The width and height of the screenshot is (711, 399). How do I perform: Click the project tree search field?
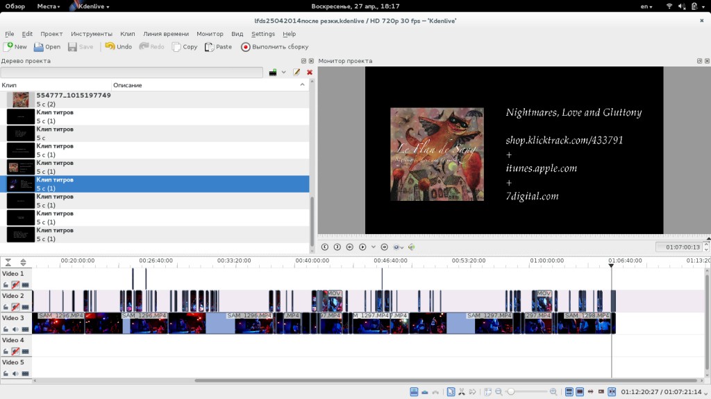point(132,72)
